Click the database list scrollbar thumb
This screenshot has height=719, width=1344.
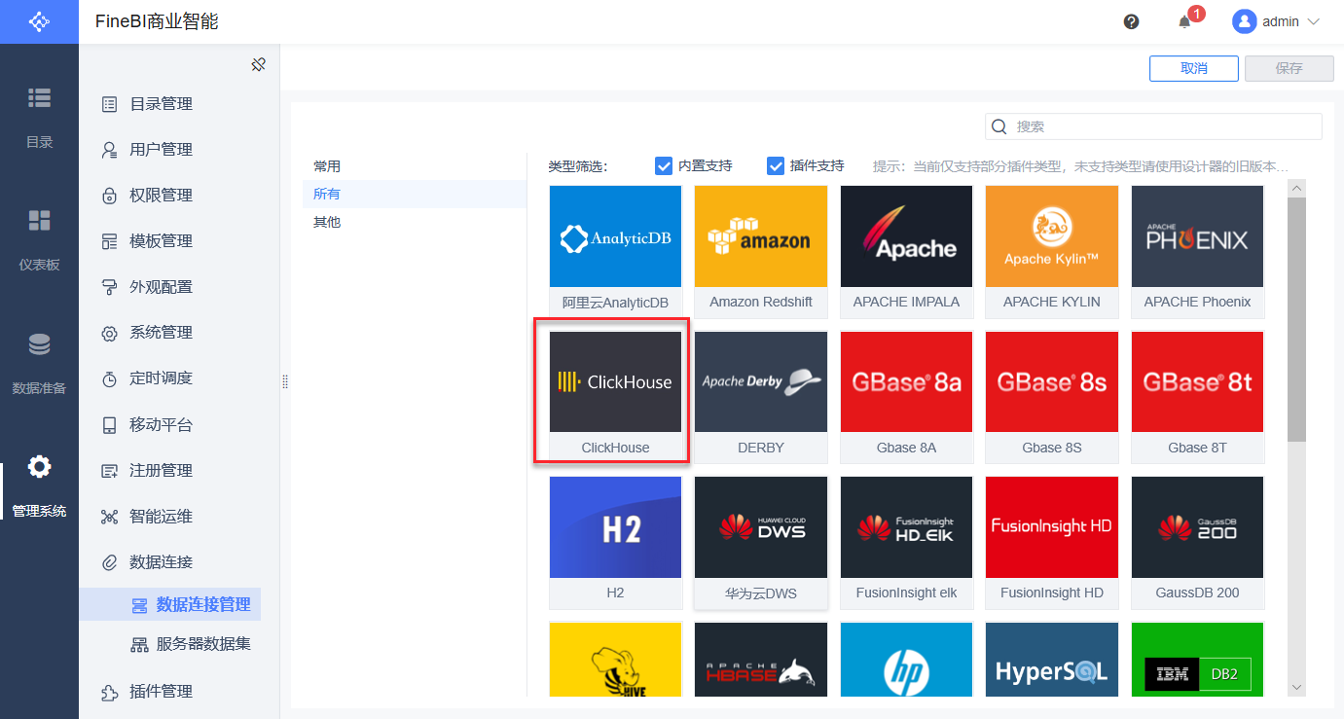click(x=1296, y=319)
